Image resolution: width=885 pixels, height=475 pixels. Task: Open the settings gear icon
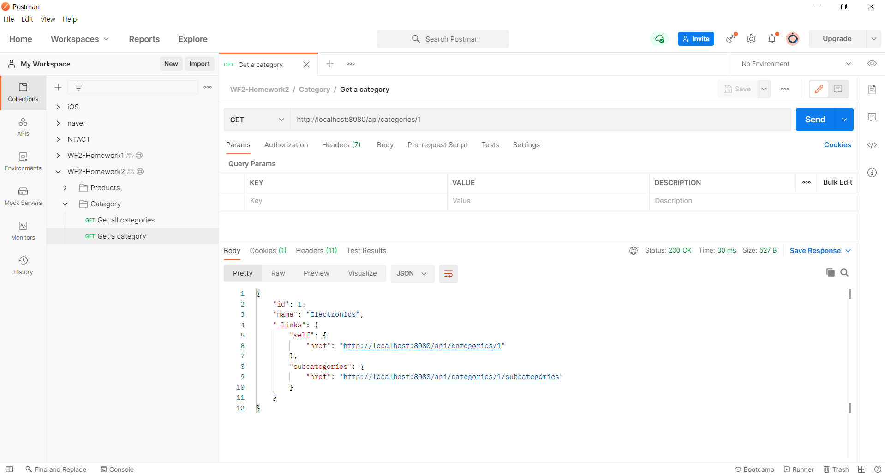tap(751, 39)
